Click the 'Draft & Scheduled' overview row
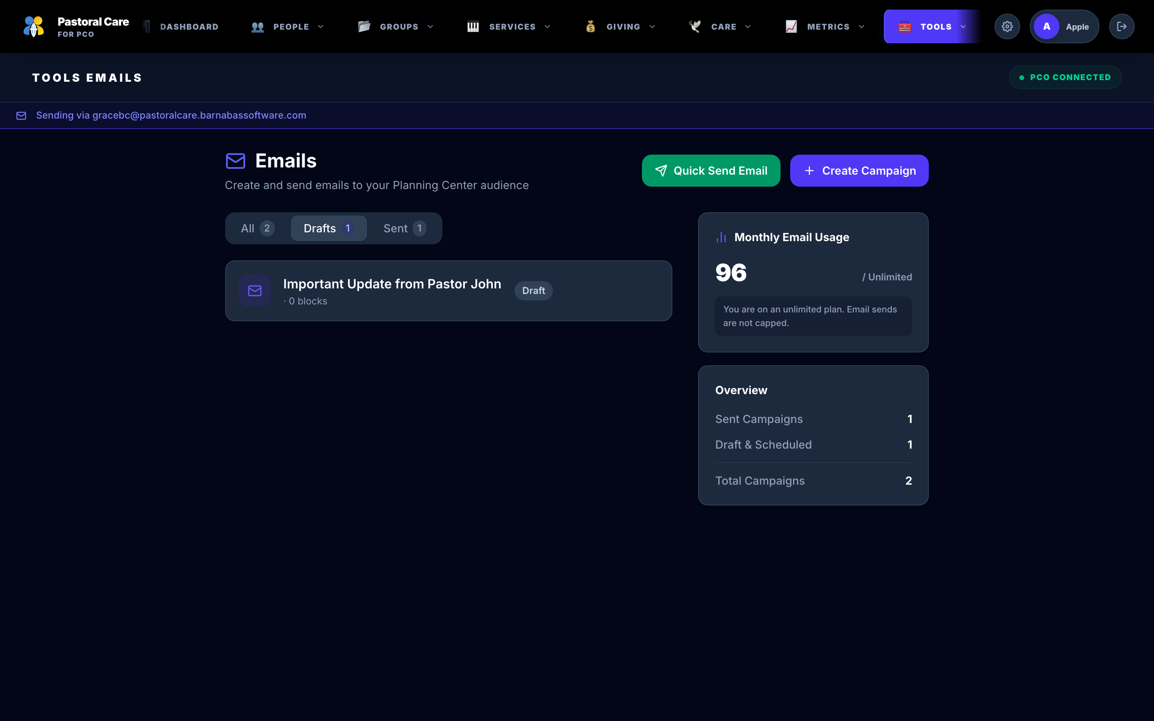1154x721 pixels. (x=813, y=445)
